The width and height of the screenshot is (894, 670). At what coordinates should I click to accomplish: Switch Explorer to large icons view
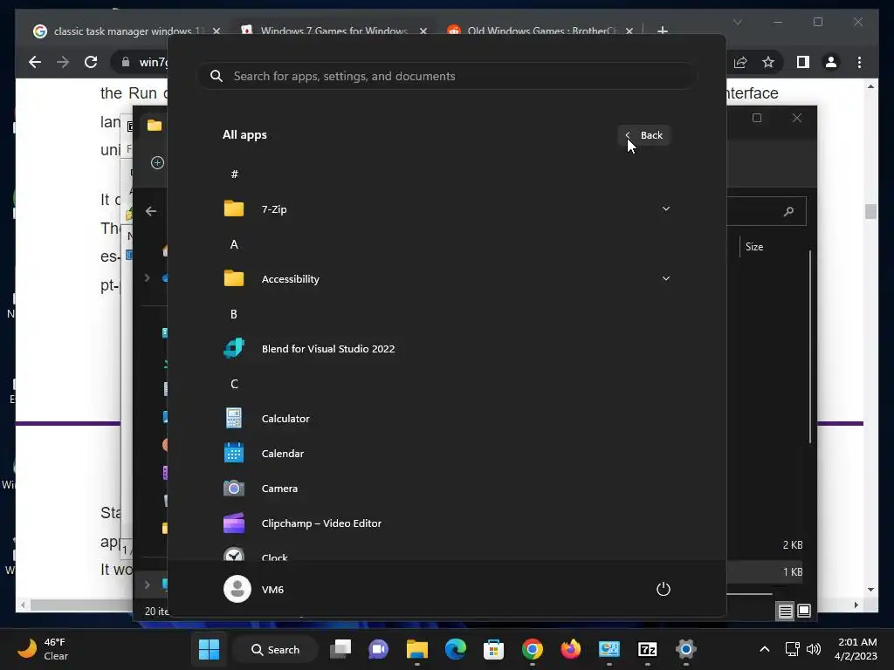tap(804, 612)
